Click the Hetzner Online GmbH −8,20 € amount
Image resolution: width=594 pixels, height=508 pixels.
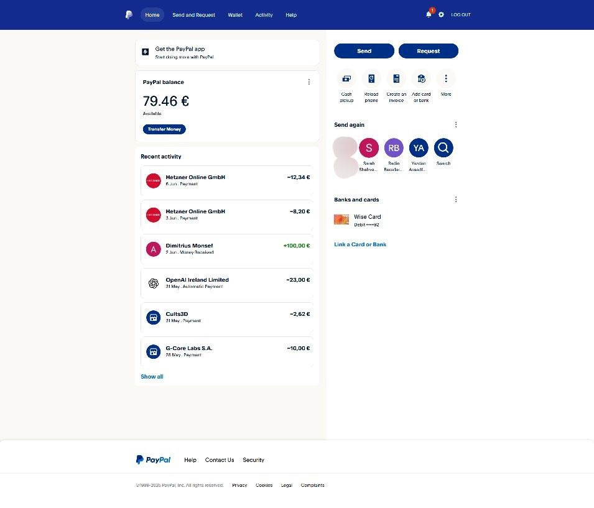pyautogui.click(x=300, y=211)
